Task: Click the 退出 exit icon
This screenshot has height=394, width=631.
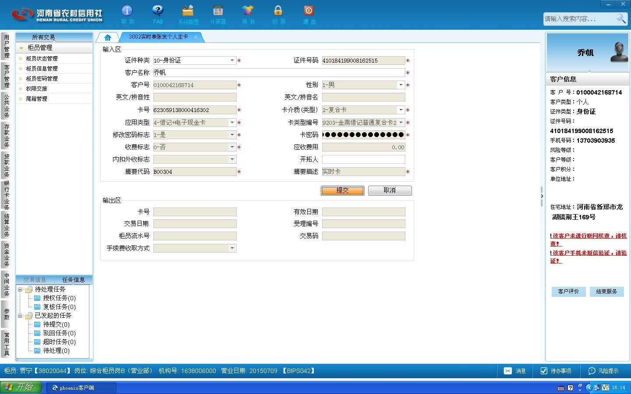Action: coord(308,11)
